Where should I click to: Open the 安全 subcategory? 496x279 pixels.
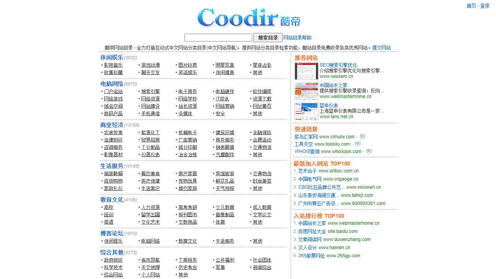[220, 114]
